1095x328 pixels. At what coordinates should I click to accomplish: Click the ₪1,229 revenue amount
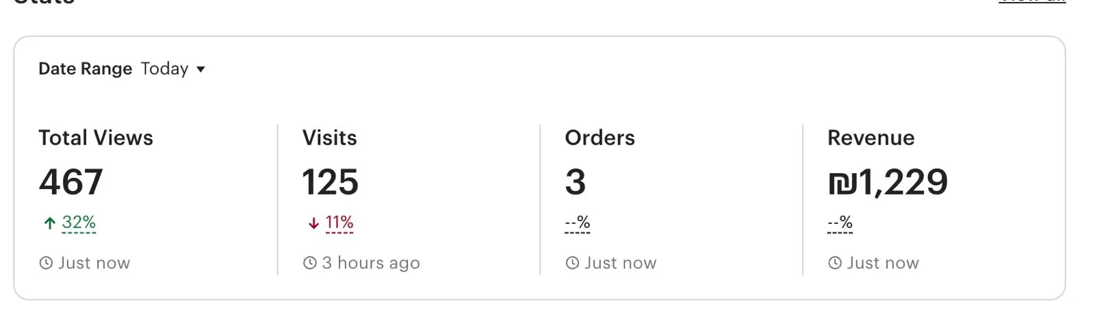pos(888,182)
